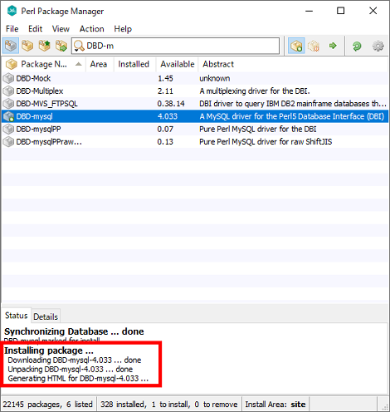The height and width of the screenshot is (412, 390).
Task: Select the DBD-mysql package row
Action: [x=195, y=116]
